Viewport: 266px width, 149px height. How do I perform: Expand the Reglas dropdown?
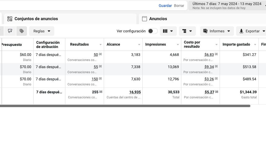(42, 31)
